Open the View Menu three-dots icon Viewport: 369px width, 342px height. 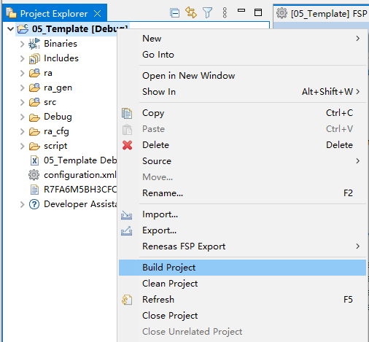tap(225, 12)
